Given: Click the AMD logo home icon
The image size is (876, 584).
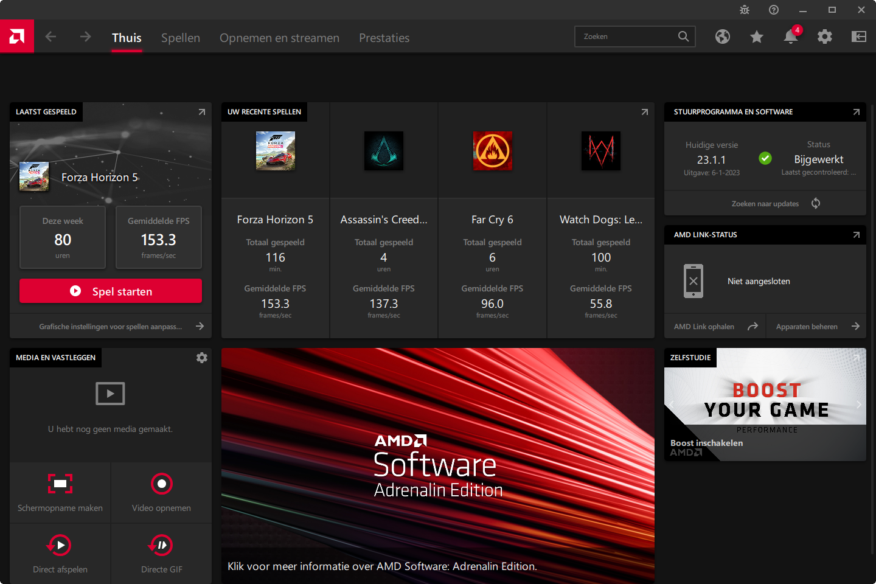Looking at the screenshot, I should [17, 36].
